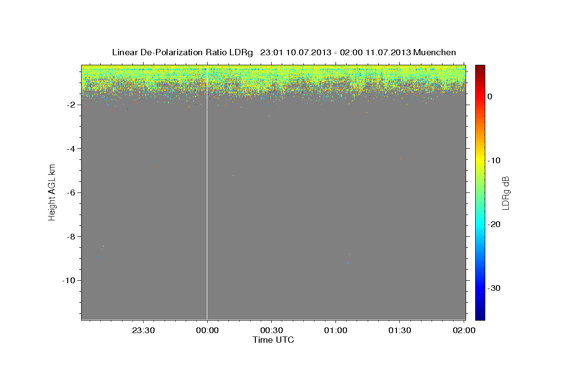576x384 pixels.
Task: Click the 00:30 time tick label
Action: [x=271, y=330]
